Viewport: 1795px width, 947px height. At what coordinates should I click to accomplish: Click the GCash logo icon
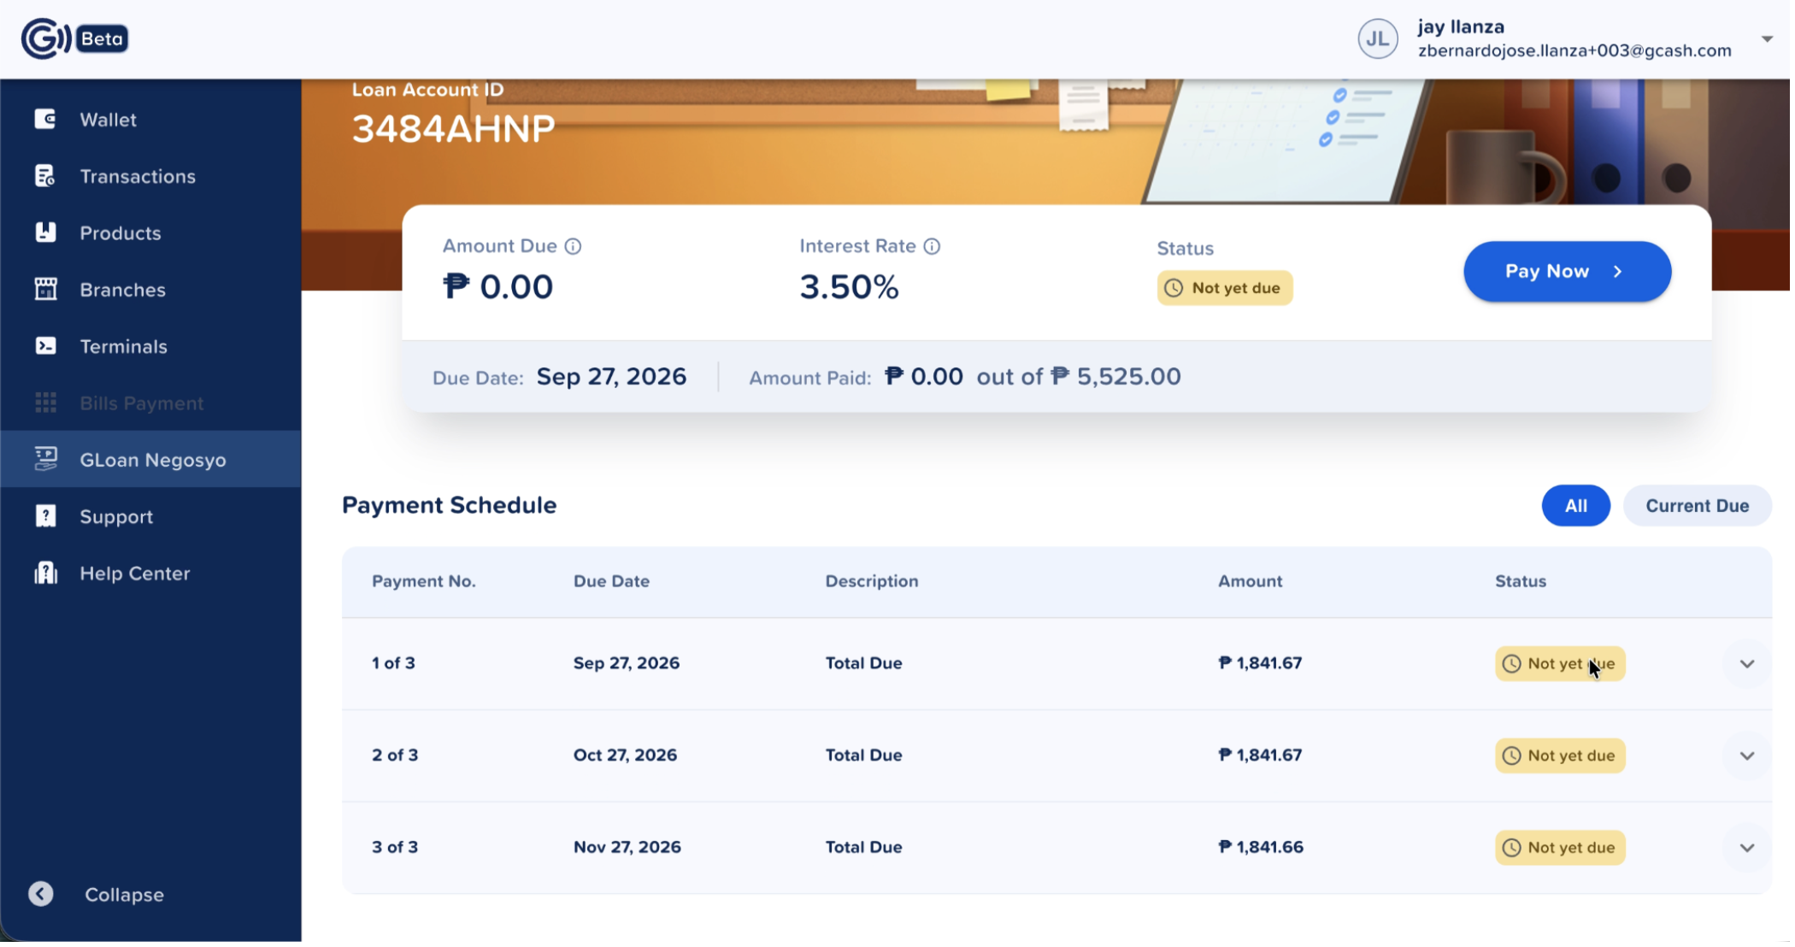[46, 38]
